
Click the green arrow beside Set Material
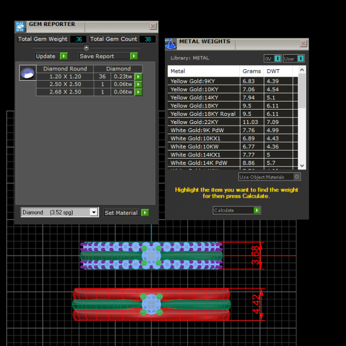coord(145,213)
